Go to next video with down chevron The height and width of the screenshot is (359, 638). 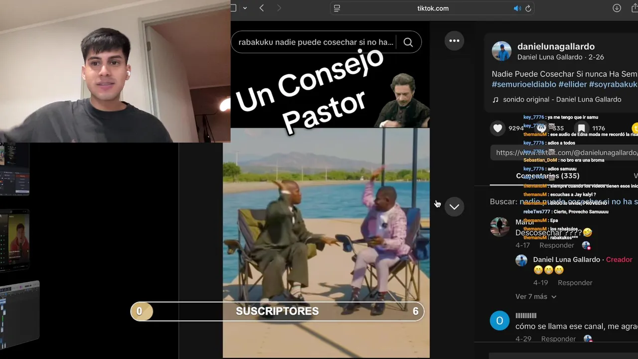454,206
